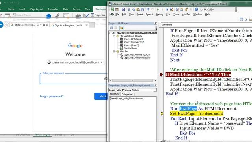Open the Run menu in VBA editor
This screenshot has height=142, width=252.
(x=168, y=15)
